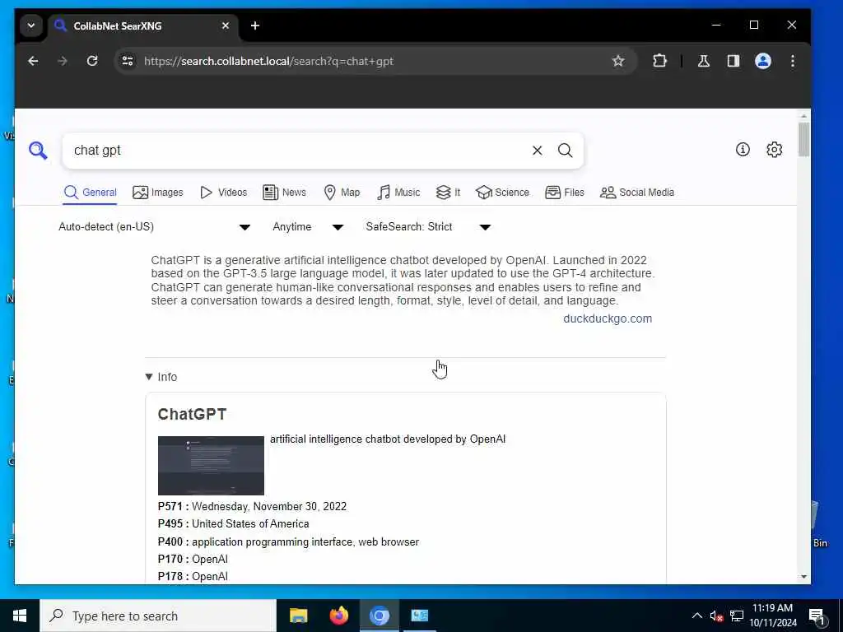Screen dimensions: 843x632
Task: Open the About info icon
Action: (743, 150)
